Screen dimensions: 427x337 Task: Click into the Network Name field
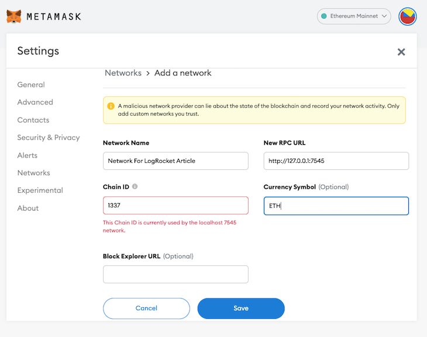click(175, 161)
